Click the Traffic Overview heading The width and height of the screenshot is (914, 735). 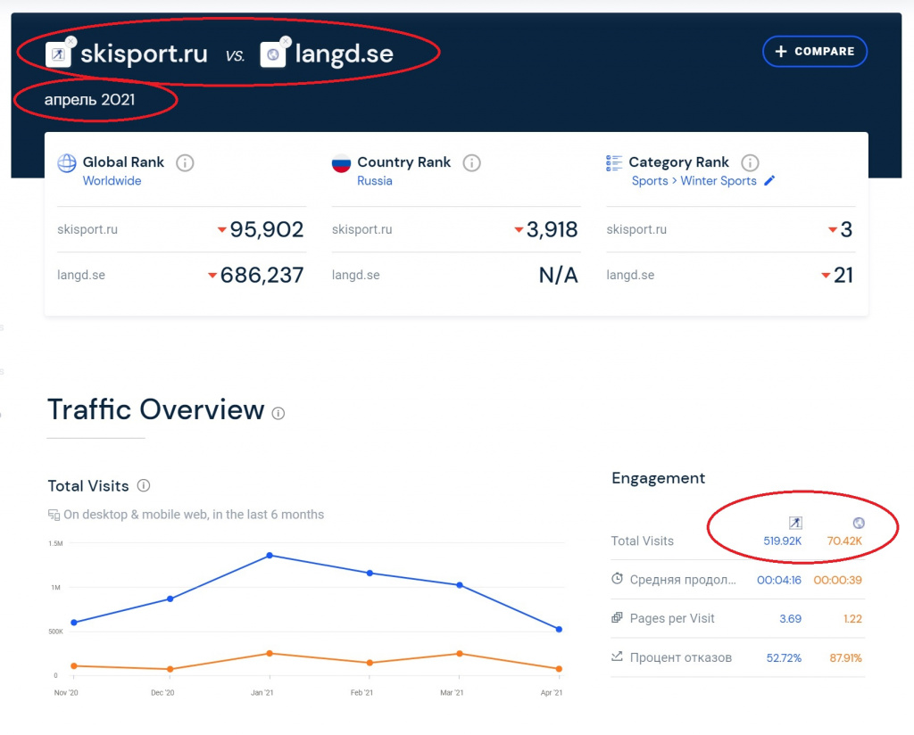pyautogui.click(x=156, y=409)
